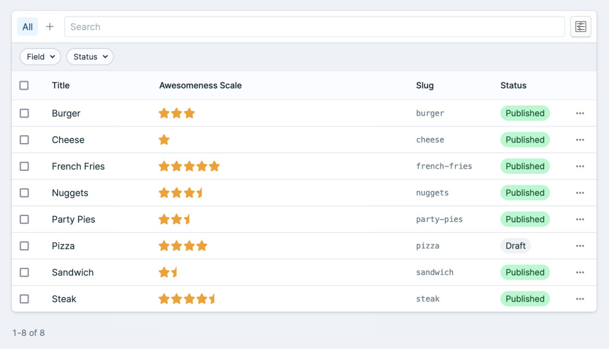Open the three-dot menu for Cheese
The height and width of the screenshot is (349, 609).
click(x=580, y=140)
